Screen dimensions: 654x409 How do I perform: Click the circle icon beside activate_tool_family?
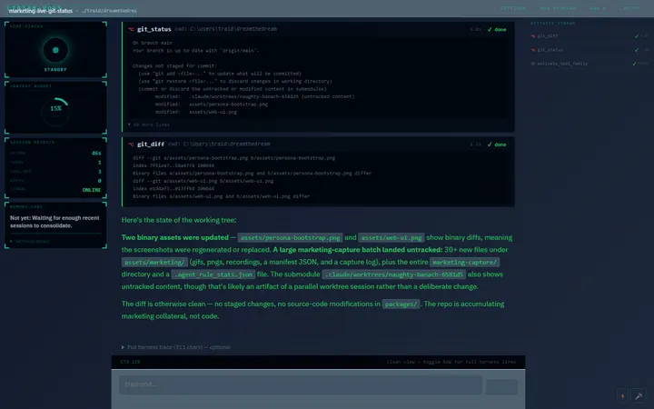point(533,64)
